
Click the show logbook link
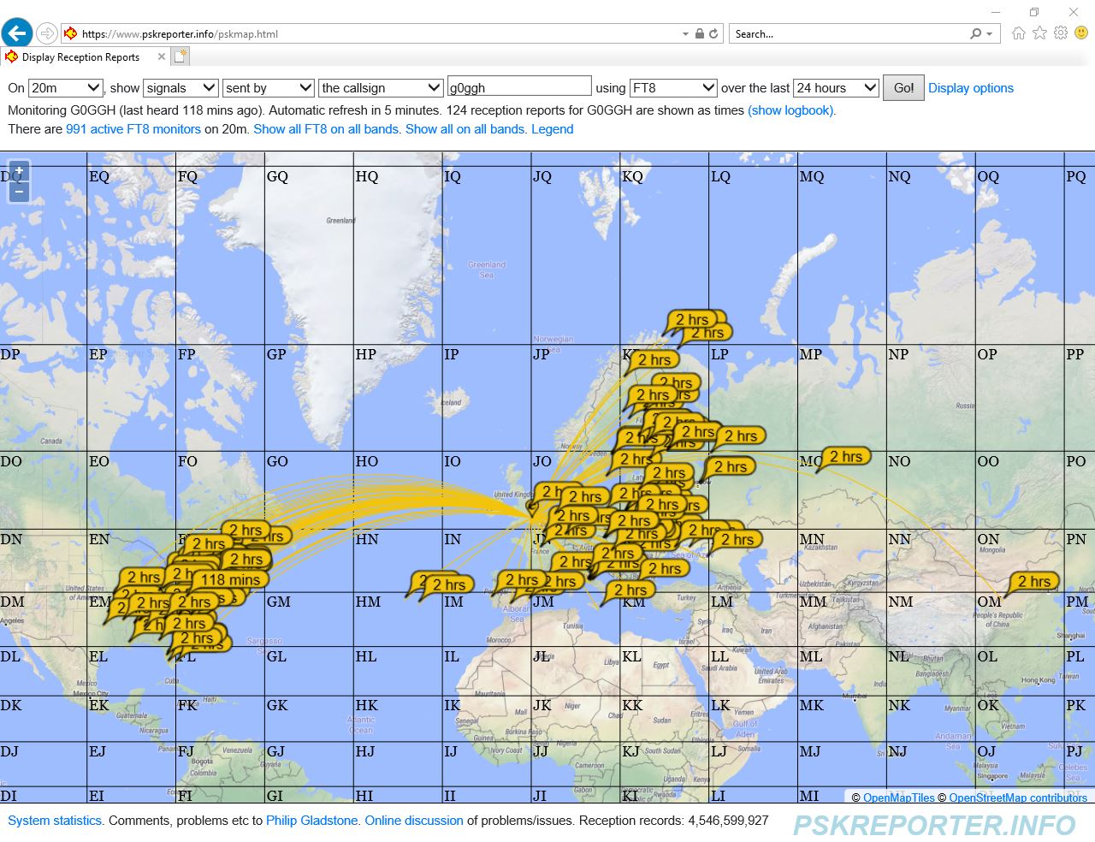tap(790, 110)
